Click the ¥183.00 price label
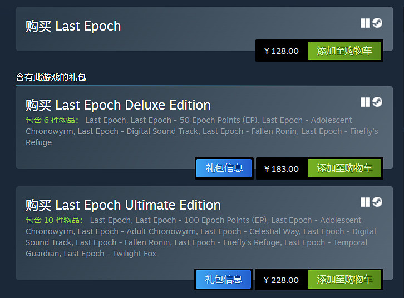Image resolution: width=404 pixels, height=298 pixels. 282,168
